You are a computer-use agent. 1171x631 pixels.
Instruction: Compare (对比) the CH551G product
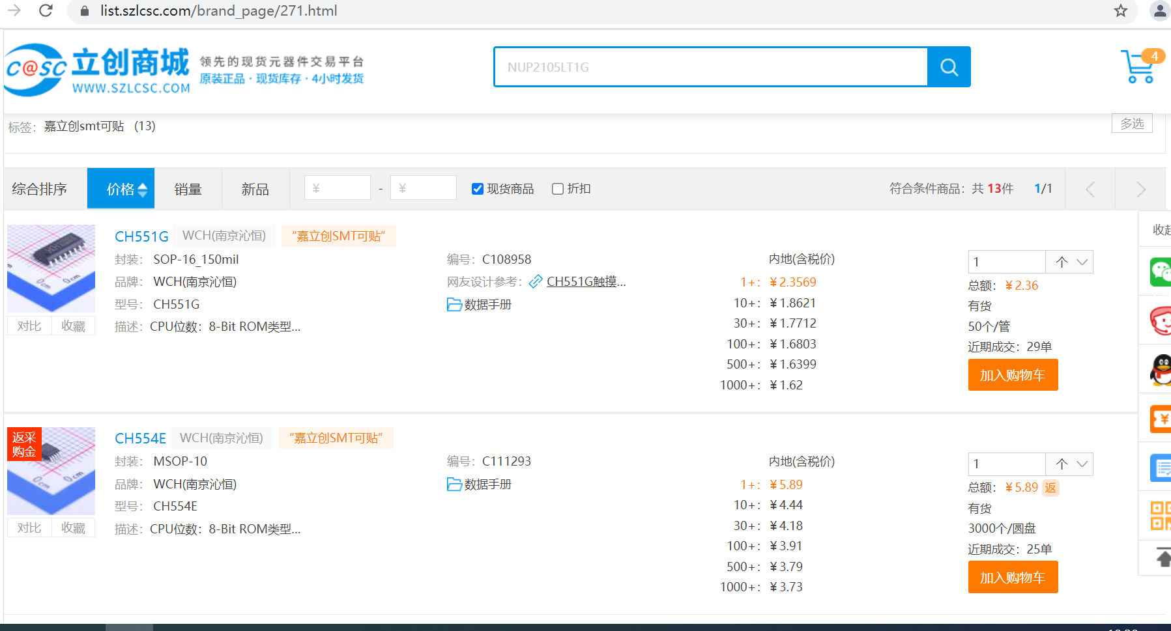[x=29, y=326]
